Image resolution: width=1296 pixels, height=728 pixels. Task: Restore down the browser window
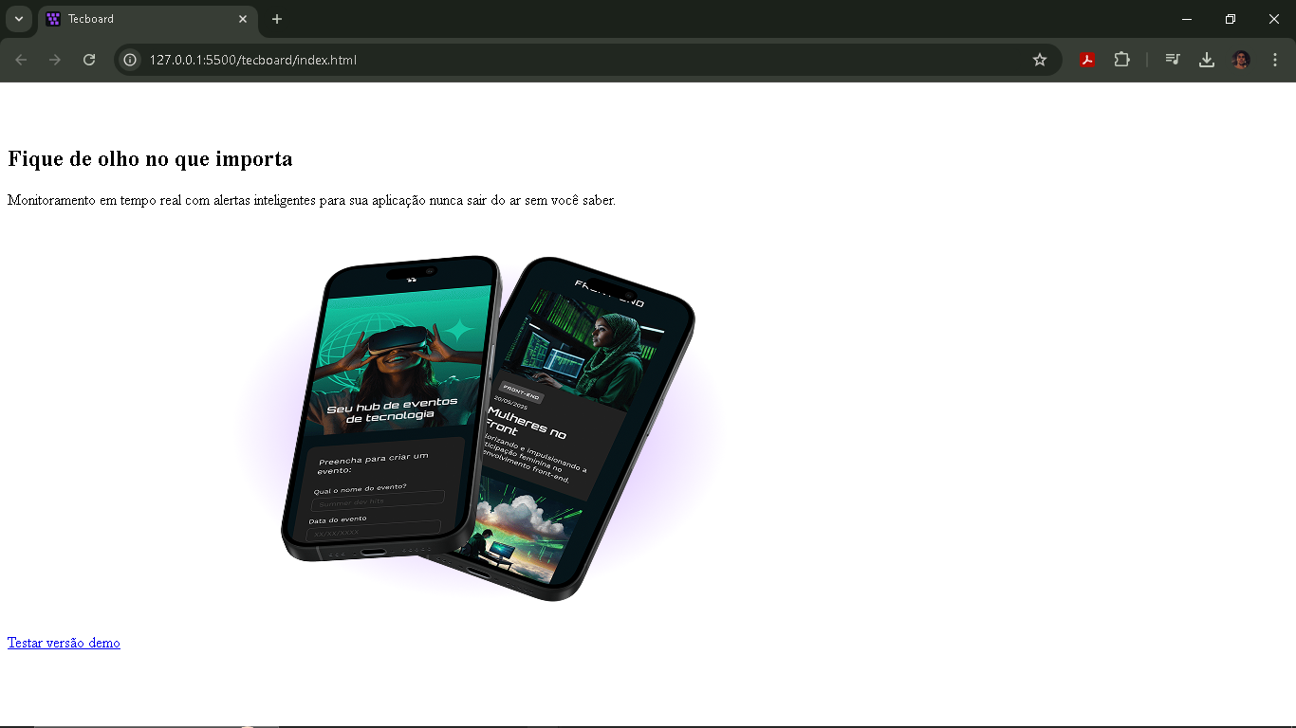[1231, 19]
